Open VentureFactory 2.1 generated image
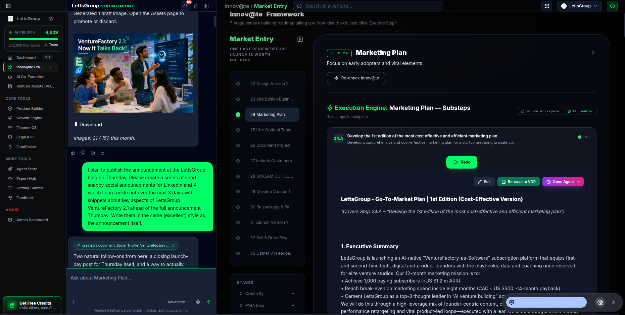 133,73
